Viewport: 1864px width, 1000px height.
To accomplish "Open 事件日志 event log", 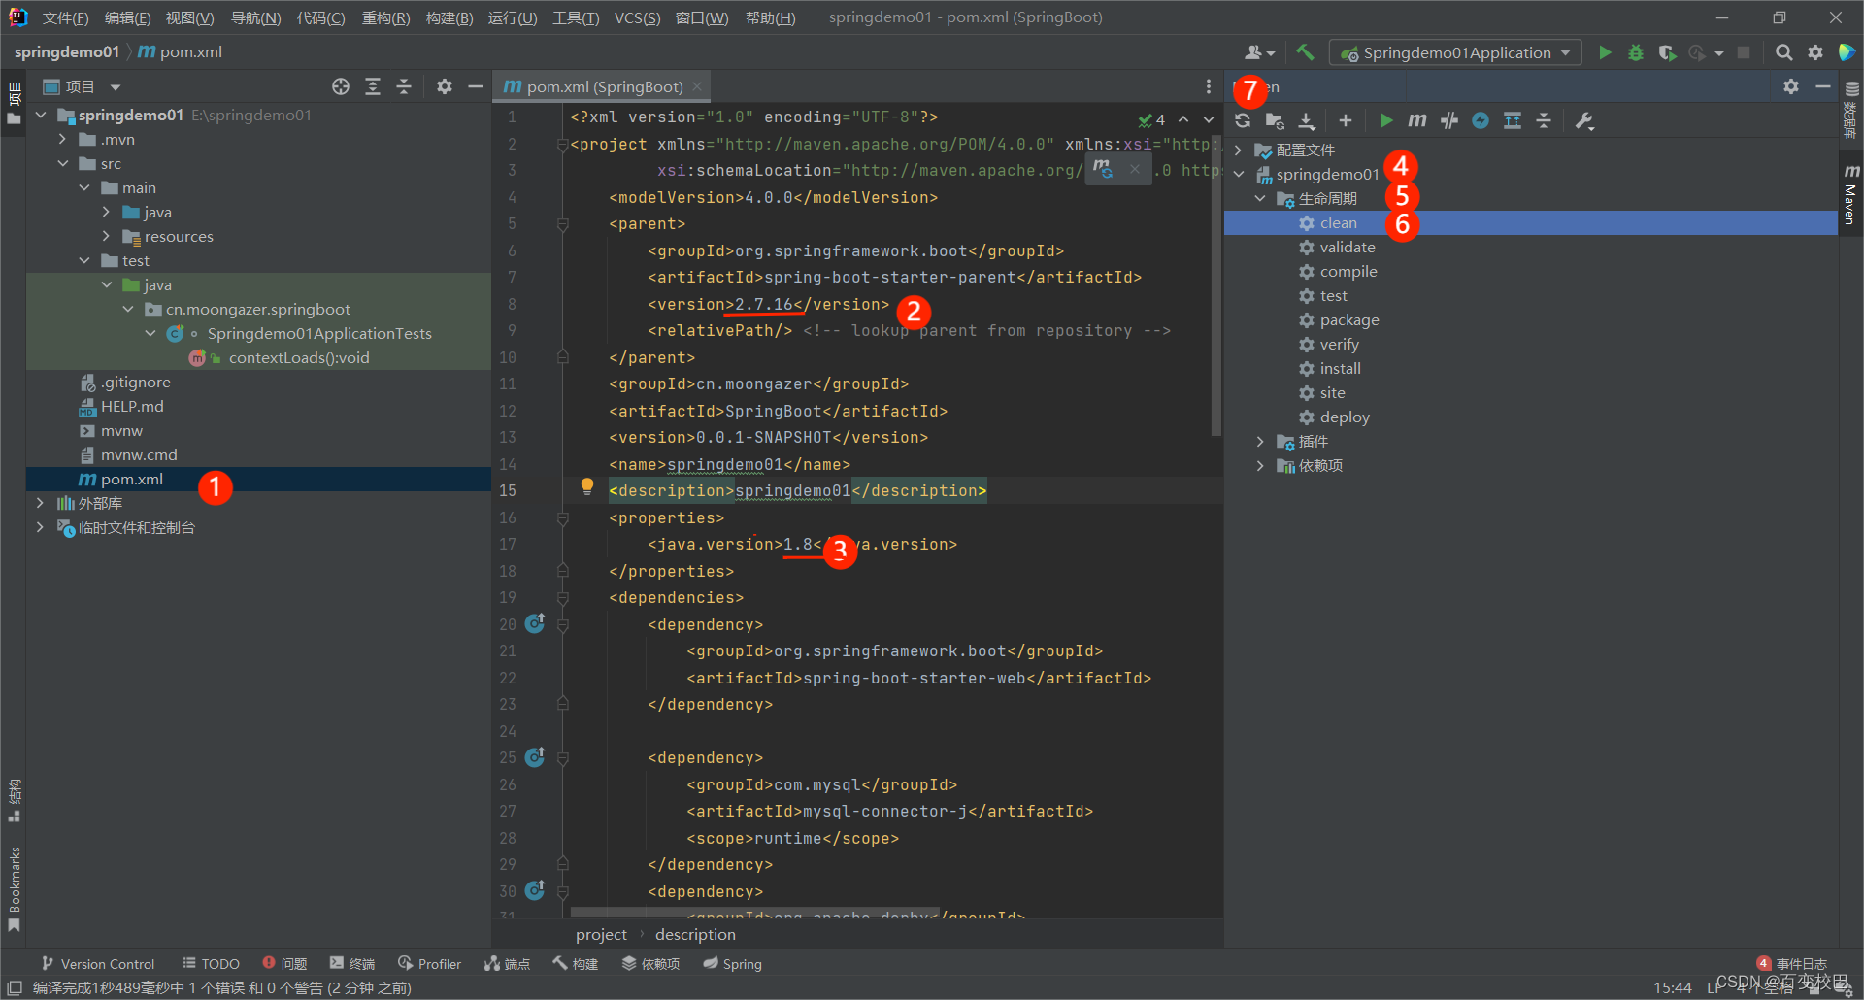I will 1792,963.
